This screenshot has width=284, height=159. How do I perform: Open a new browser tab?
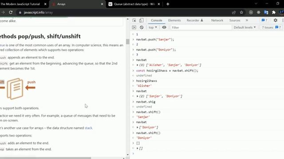click(168, 4)
